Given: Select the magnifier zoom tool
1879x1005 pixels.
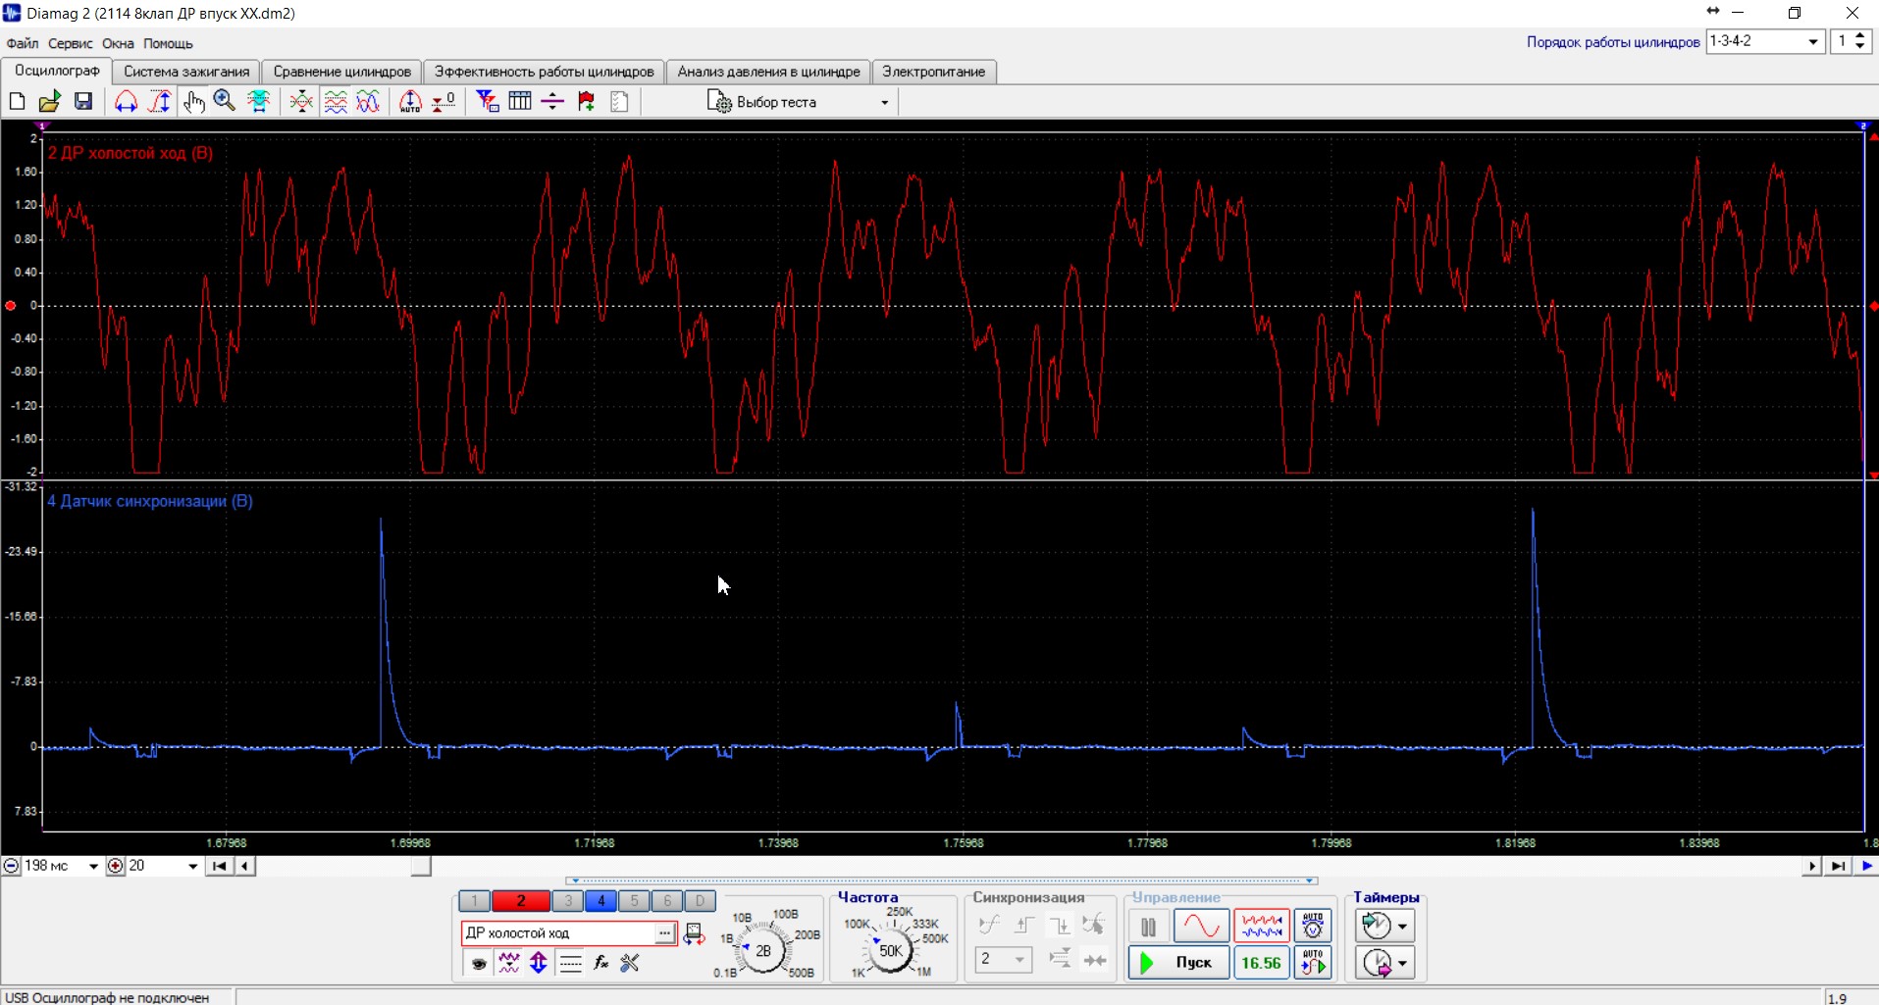Looking at the screenshot, I should (225, 102).
